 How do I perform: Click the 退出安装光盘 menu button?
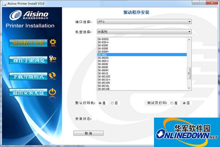tap(28, 92)
